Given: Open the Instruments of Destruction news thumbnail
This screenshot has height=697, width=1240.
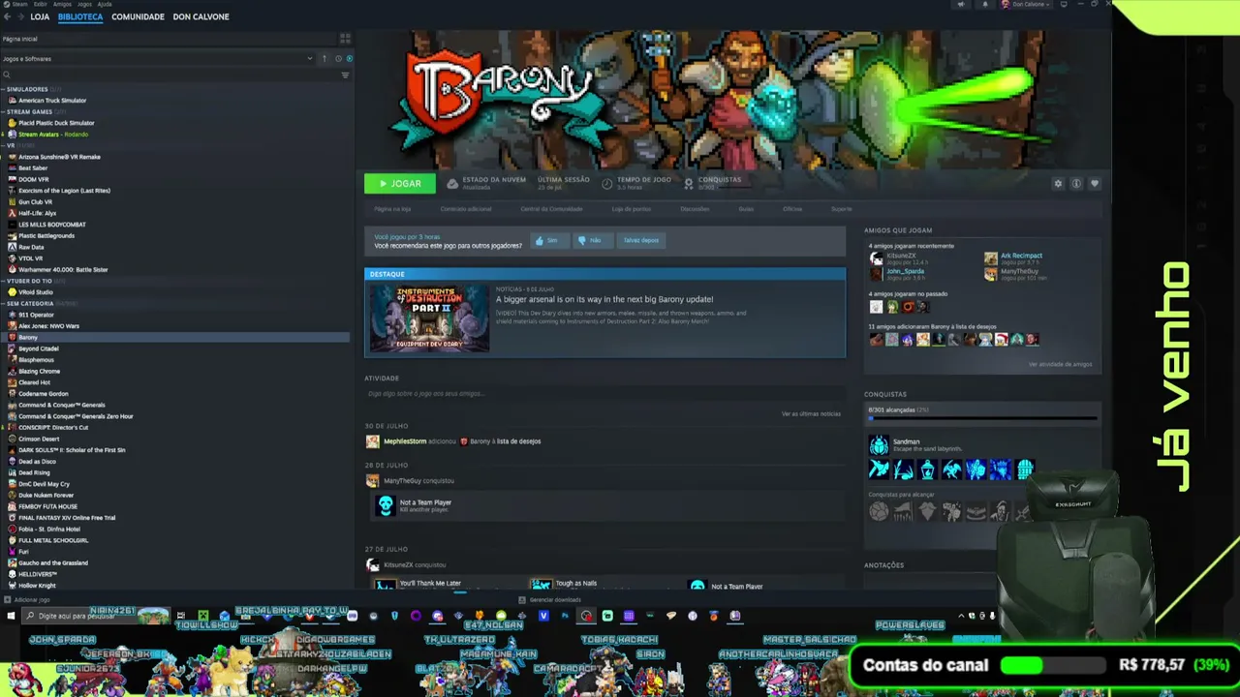Looking at the screenshot, I should pos(429,318).
